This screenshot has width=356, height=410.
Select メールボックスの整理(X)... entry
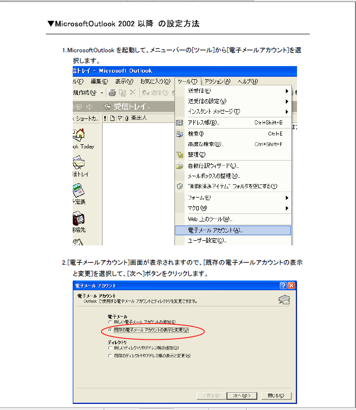coord(233,176)
